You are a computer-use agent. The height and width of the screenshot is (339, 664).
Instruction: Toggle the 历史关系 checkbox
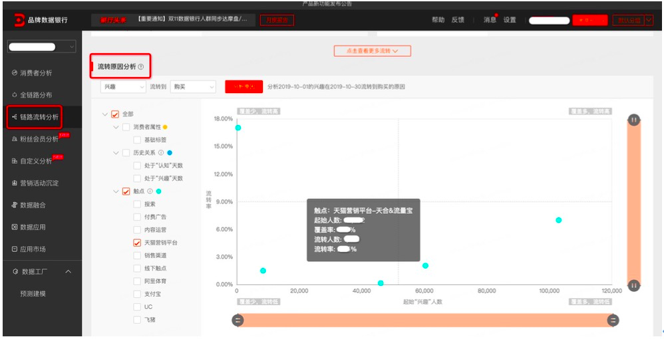[x=126, y=153]
